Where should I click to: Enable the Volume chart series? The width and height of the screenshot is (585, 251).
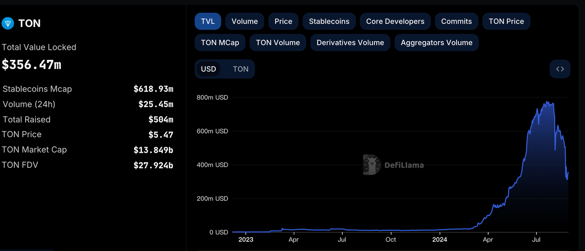click(245, 21)
